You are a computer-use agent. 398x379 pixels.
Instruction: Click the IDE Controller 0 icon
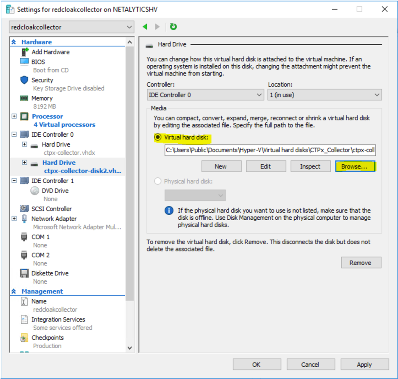tap(24, 134)
